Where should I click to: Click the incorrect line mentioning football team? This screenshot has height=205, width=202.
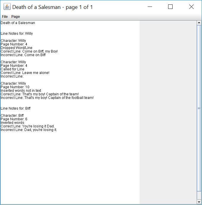(47, 98)
